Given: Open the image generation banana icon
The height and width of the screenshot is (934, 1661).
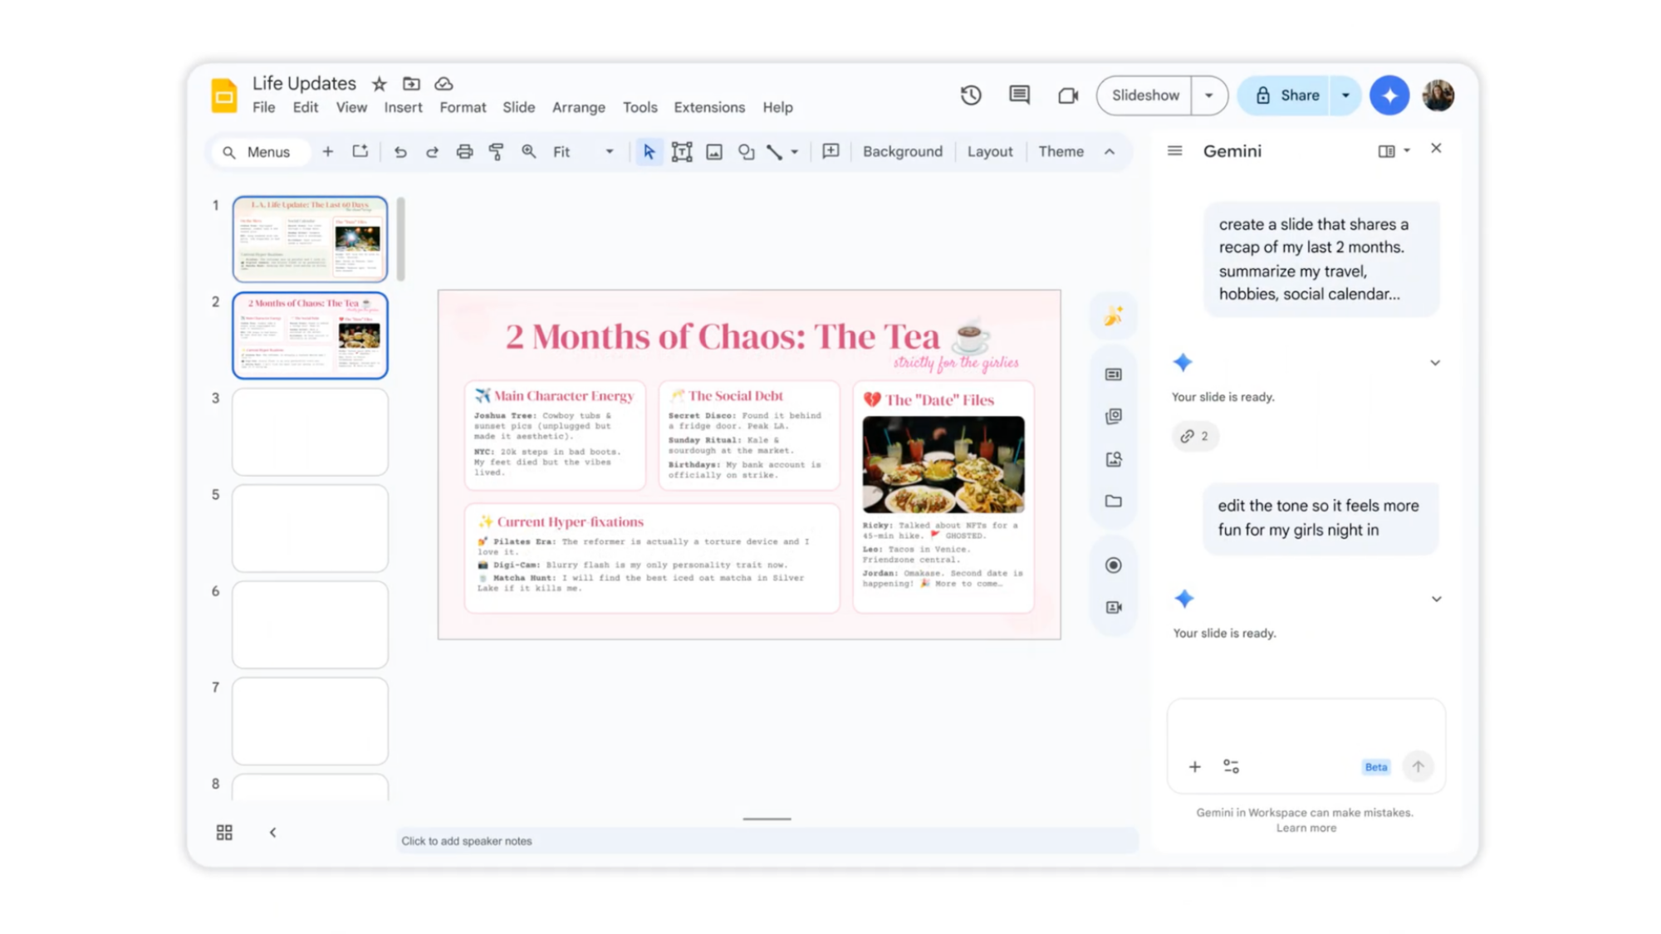Looking at the screenshot, I should (x=1113, y=315).
